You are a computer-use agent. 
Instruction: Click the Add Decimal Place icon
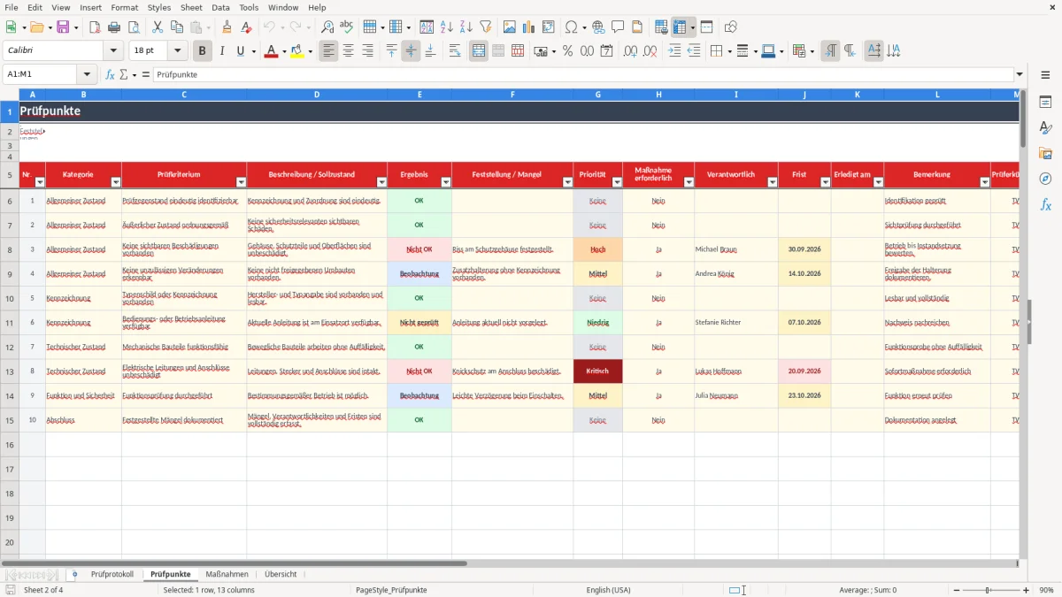click(x=630, y=51)
